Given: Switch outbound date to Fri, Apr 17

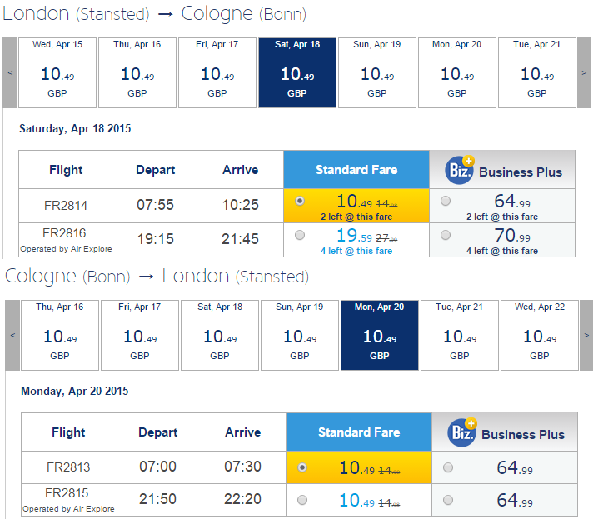Looking at the screenshot, I should click(x=217, y=72).
